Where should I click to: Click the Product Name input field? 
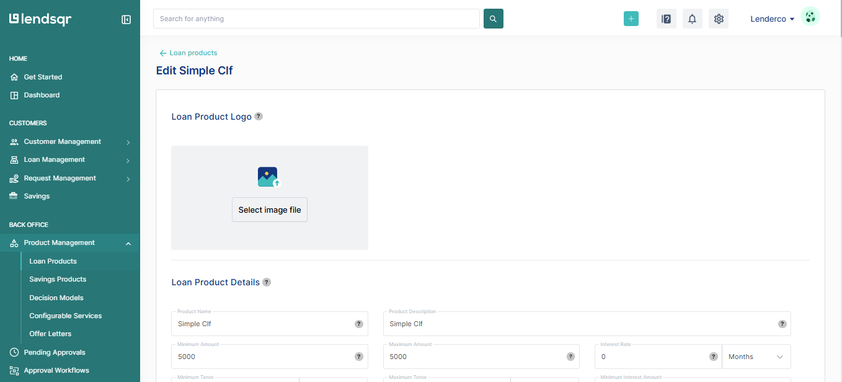click(270, 324)
